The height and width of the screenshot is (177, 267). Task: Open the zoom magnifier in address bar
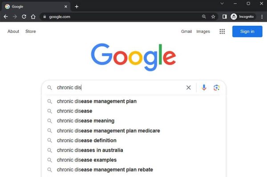[x=204, y=17]
